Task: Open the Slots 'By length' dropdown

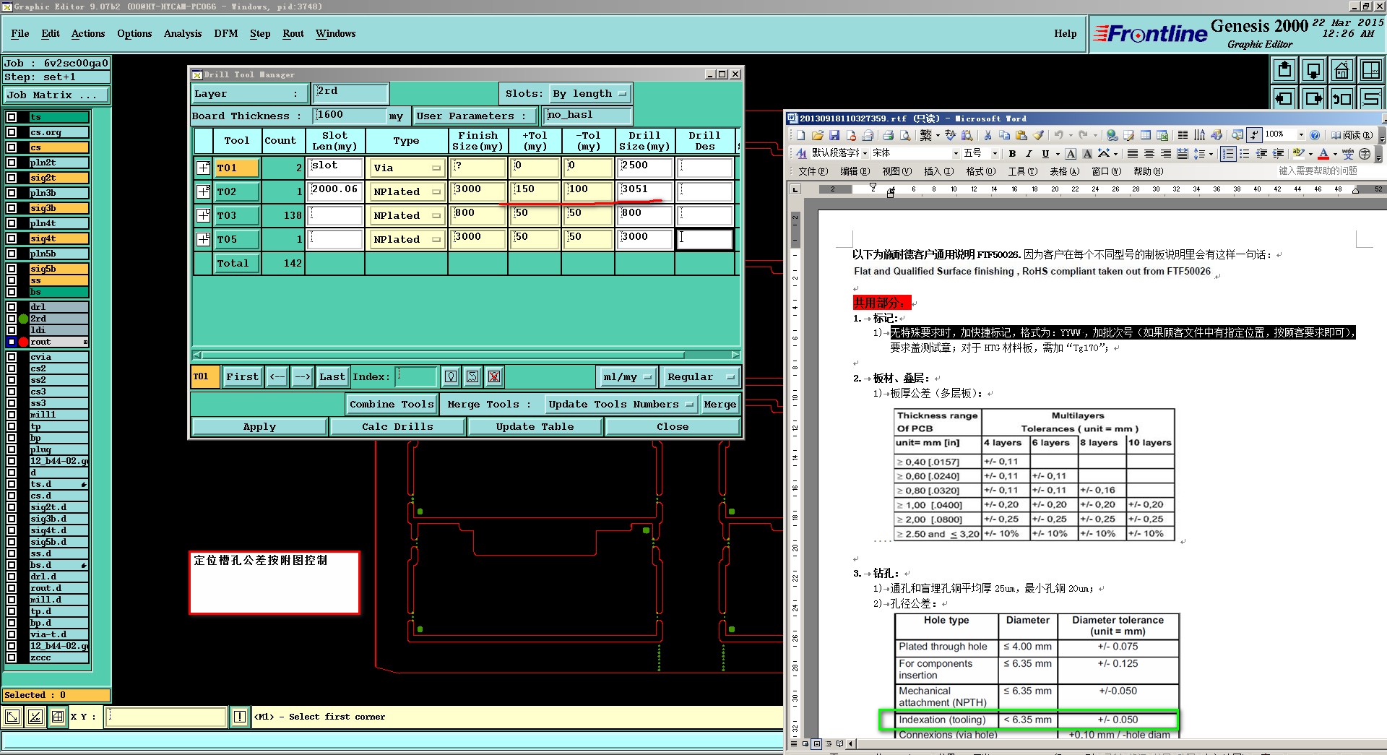Action: [589, 94]
